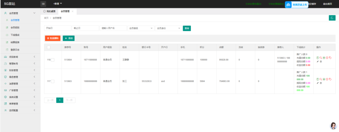Check the box for row 118
The height and width of the screenshot is (132, 339).
(53, 60)
